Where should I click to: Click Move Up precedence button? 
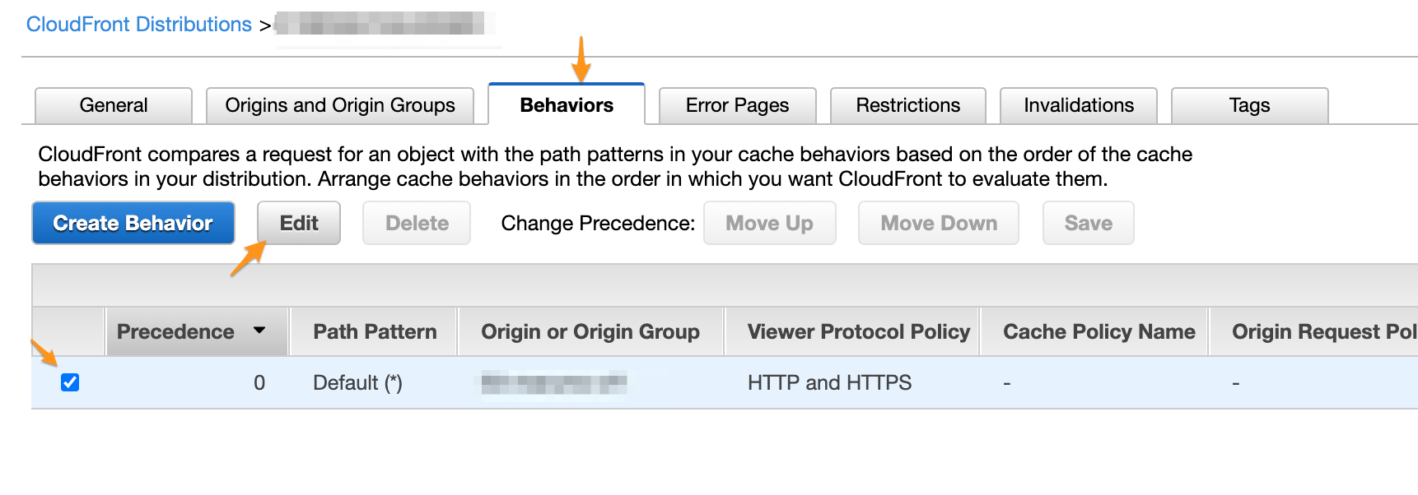pyautogui.click(x=769, y=223)
